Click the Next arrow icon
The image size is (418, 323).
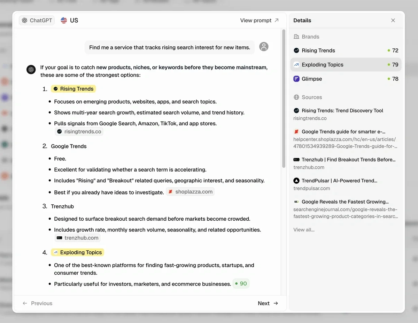point(276,303)
